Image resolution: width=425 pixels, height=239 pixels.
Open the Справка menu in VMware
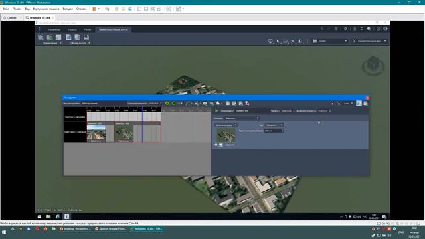[81, 9]
